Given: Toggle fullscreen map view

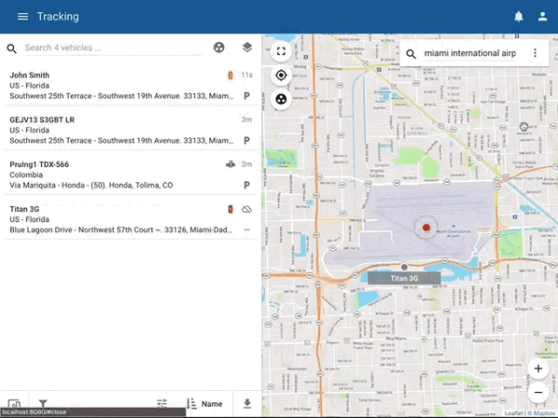Looking at the screenshot, I should tap(281, 52).
